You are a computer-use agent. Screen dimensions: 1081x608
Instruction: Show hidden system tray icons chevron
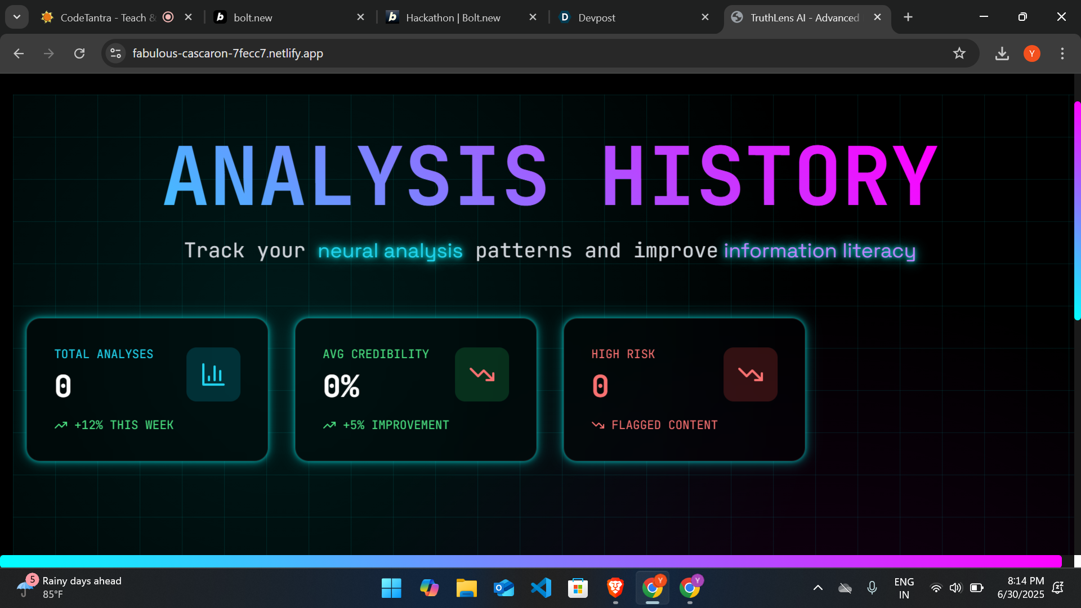[x=818, y=588]
